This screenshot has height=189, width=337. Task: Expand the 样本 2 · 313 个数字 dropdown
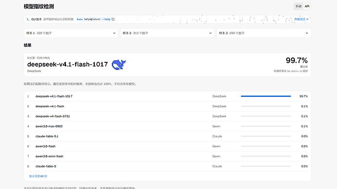(167, 33)
